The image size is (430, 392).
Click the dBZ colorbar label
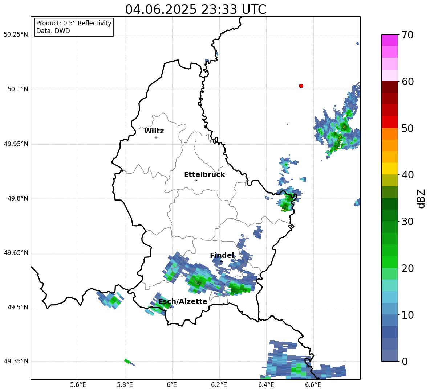[422, 198]
